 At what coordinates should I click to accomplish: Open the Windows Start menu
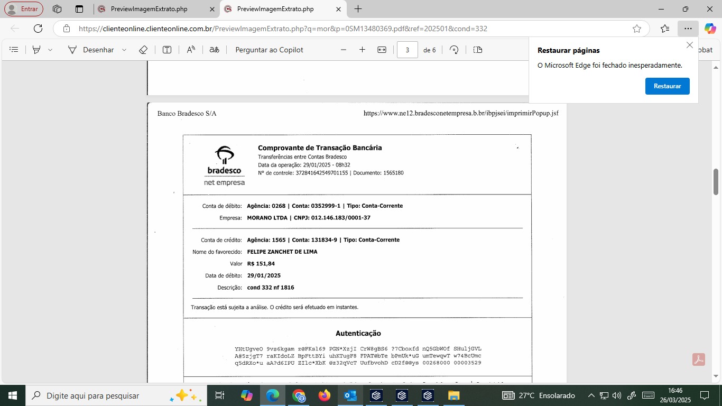[12, 395]
